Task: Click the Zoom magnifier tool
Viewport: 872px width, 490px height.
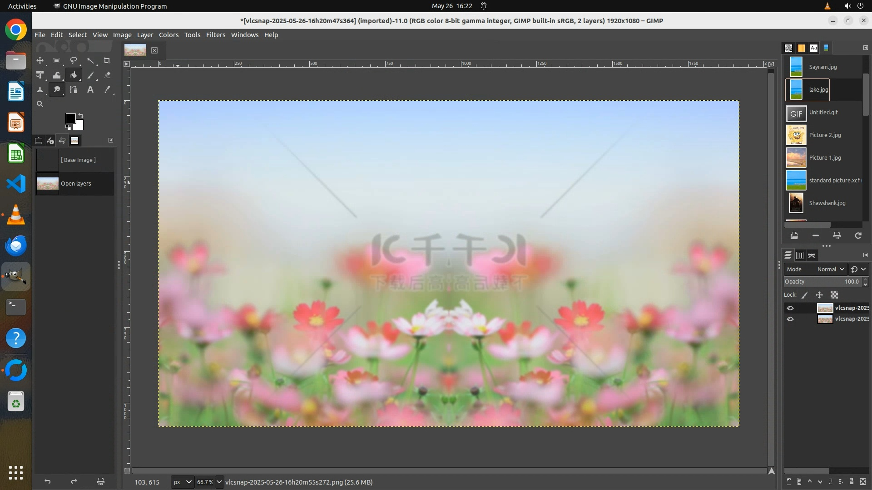Action: click(40, 104)
